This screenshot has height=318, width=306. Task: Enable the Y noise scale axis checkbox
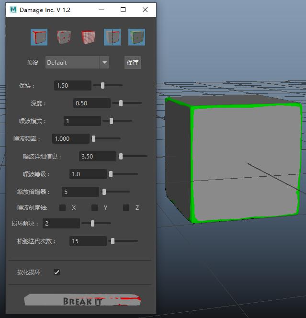pos(95,207)
